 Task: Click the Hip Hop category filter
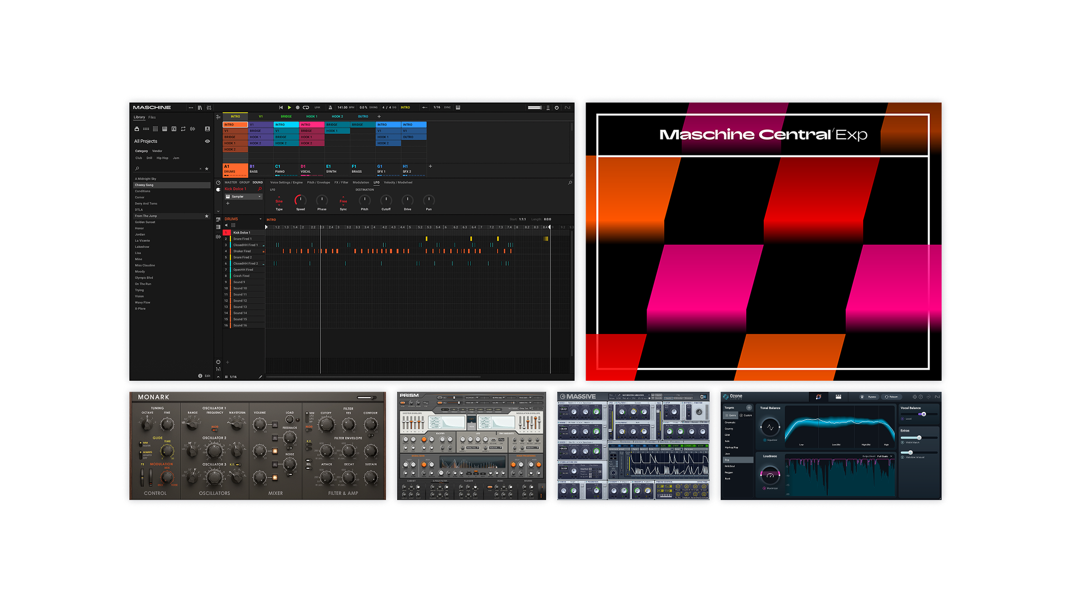click(162, 158)
